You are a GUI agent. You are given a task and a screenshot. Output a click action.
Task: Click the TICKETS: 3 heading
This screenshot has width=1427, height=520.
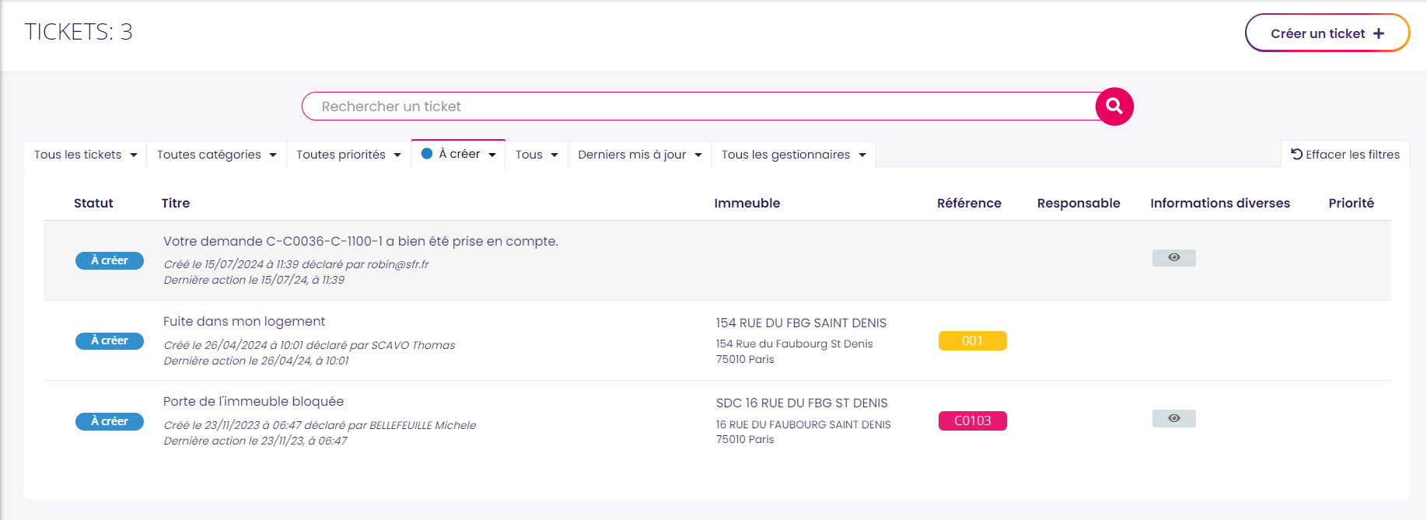coord(79,32)
